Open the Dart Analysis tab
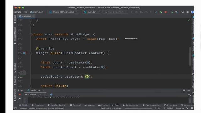The height and width of the screenshot is (113, 201). [x=130, y=105]
